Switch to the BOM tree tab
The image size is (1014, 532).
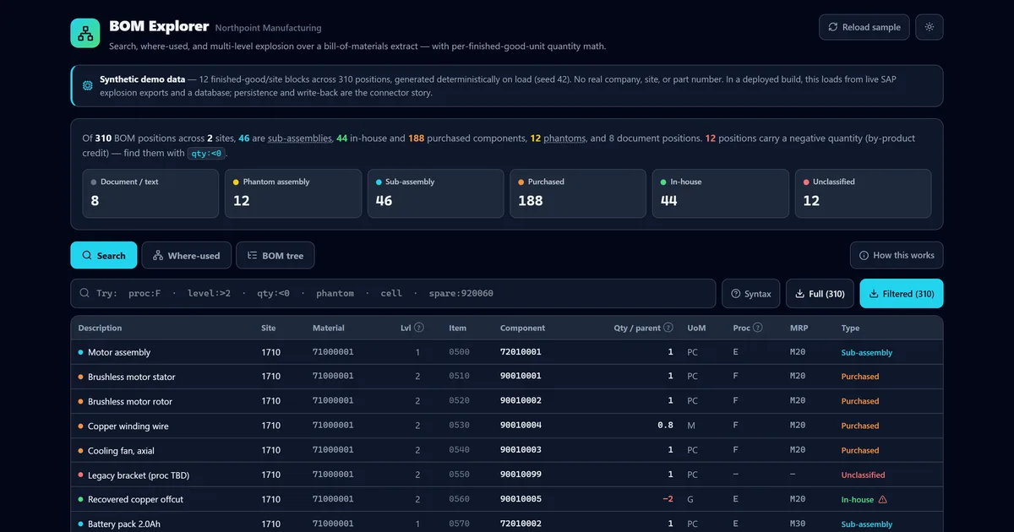pos(275,255)
